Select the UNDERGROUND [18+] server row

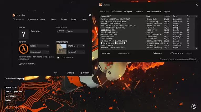tap(147, 34)
